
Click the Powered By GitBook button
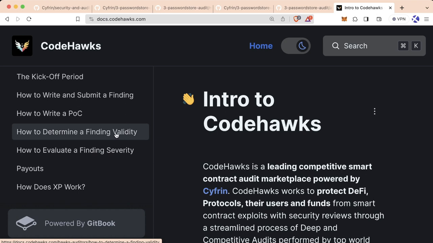coord(76,223)
